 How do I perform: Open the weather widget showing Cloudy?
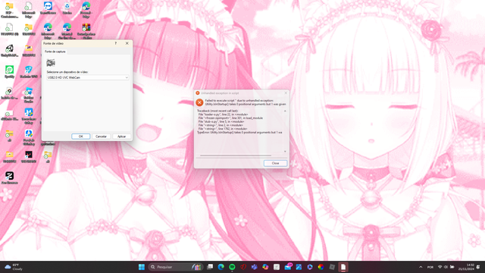point(14,267)
